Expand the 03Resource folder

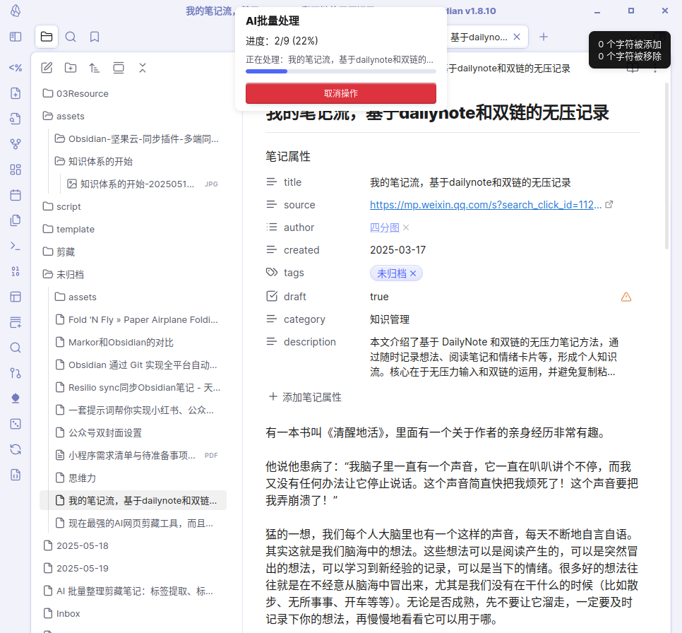(x=48, y=93)
